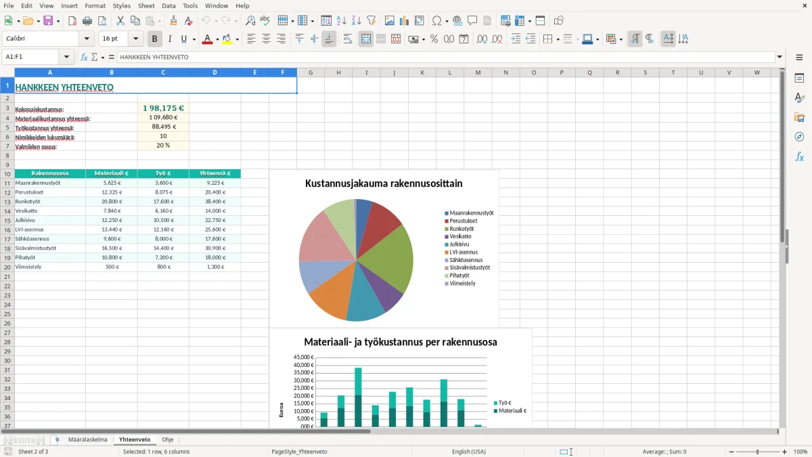Open the Format menu
The image size is (812, 457).
(95, 5)
